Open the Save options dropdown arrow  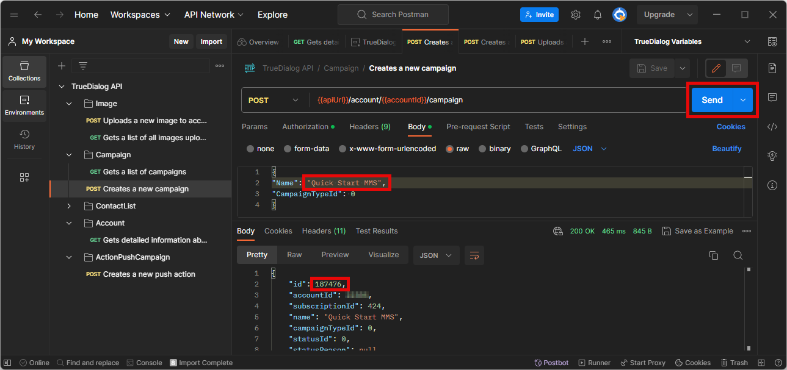point(682,68)
